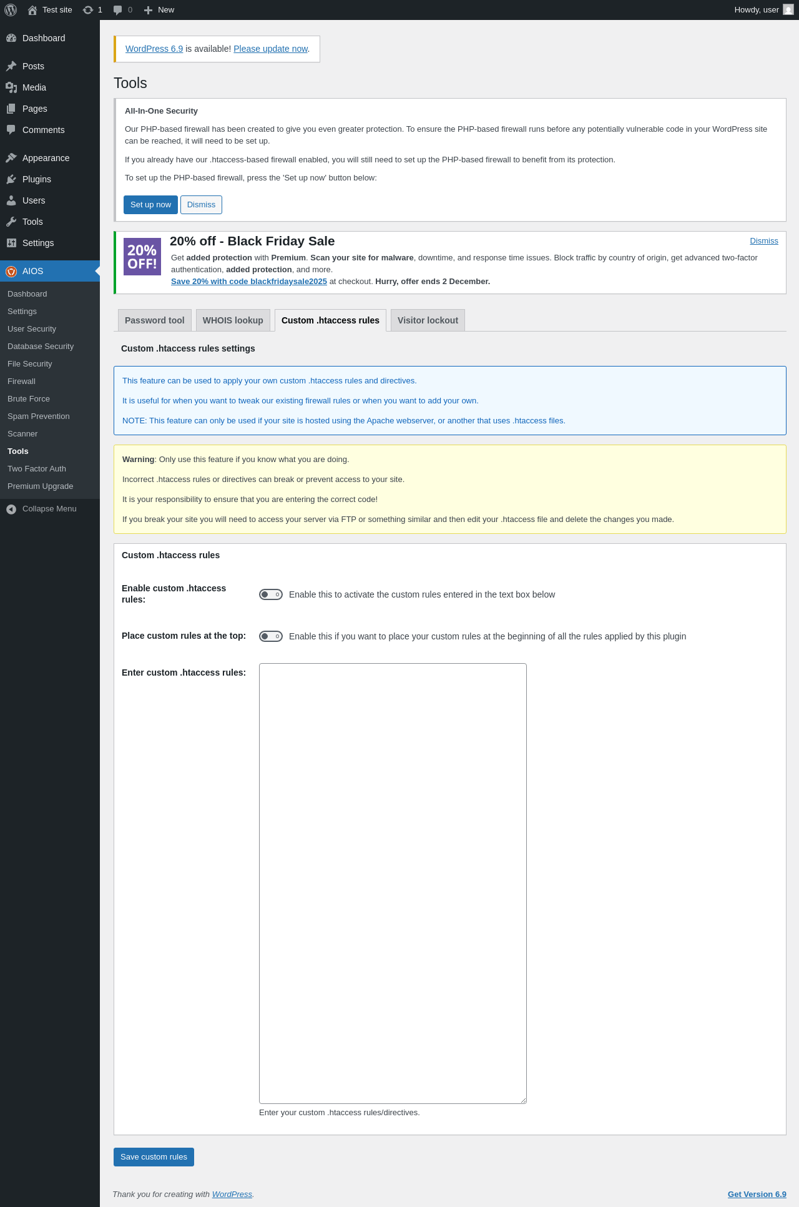Click the Users person icon
This screenshot has height=1207, width=799.
(x=11, y=200)
